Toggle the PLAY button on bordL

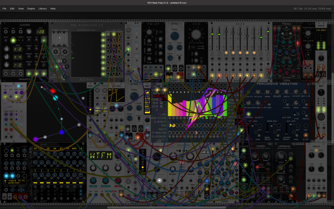[6, 176]
